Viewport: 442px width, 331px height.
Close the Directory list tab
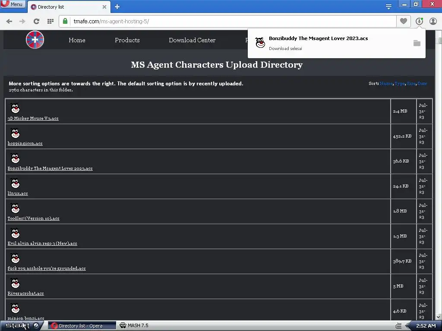[x=104, y=7]
